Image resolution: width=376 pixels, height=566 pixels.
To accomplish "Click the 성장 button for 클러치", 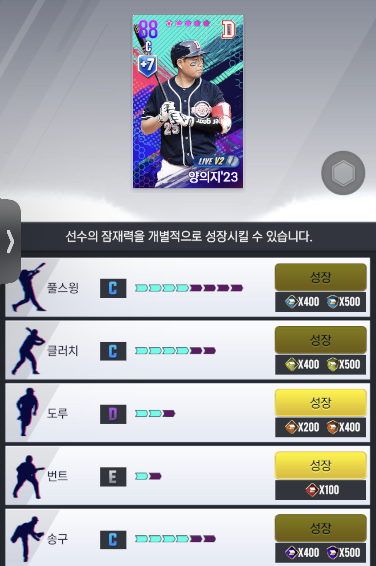I will click(x=321, y=340).
